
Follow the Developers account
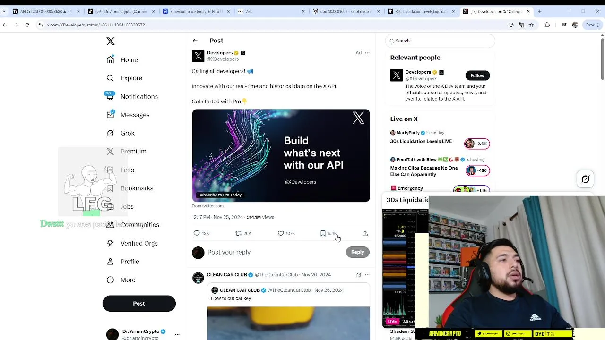pyautogui.click(x=477, y=76)
